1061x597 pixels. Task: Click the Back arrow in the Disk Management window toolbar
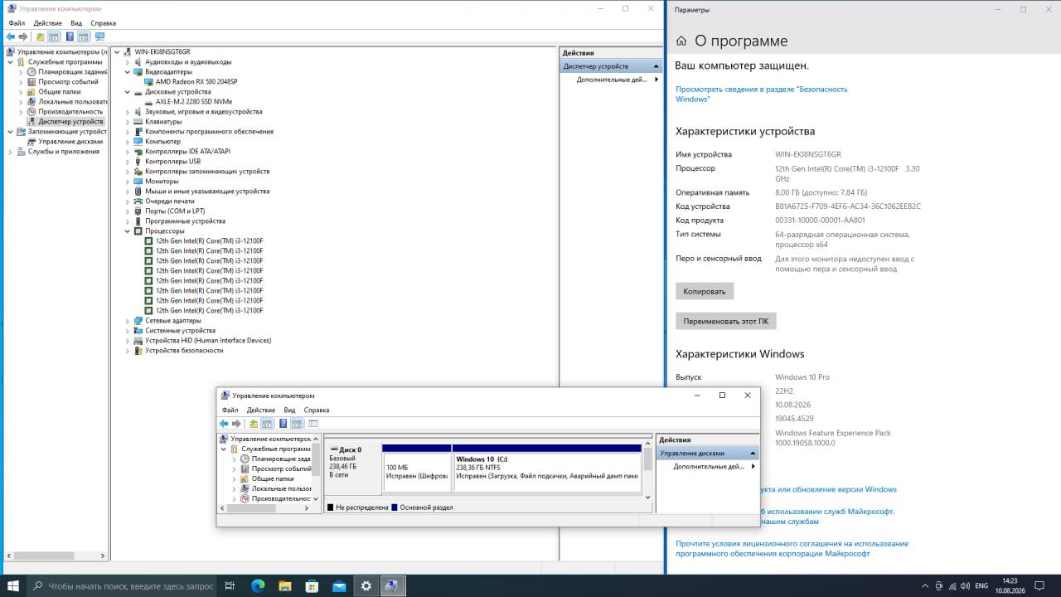(224, 424)
